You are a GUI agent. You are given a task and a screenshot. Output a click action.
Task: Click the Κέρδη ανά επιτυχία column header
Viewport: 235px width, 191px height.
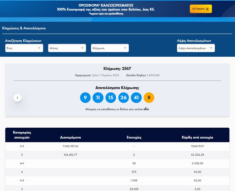[x=197, y=137]
